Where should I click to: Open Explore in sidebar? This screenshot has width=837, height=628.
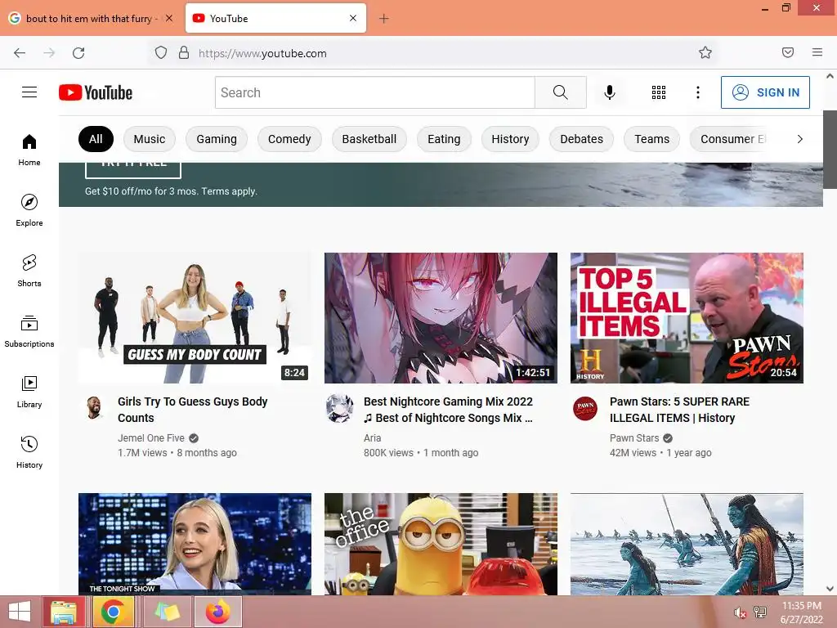click(29, 210)
